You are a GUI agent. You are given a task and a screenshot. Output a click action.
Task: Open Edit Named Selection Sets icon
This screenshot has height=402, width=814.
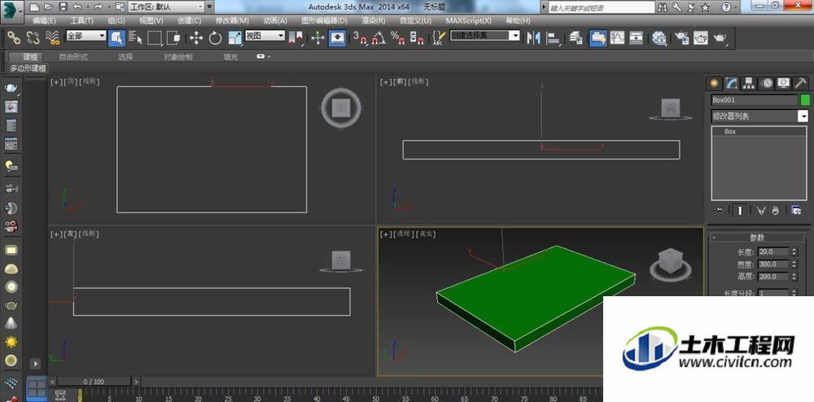(x=439, y=38)
